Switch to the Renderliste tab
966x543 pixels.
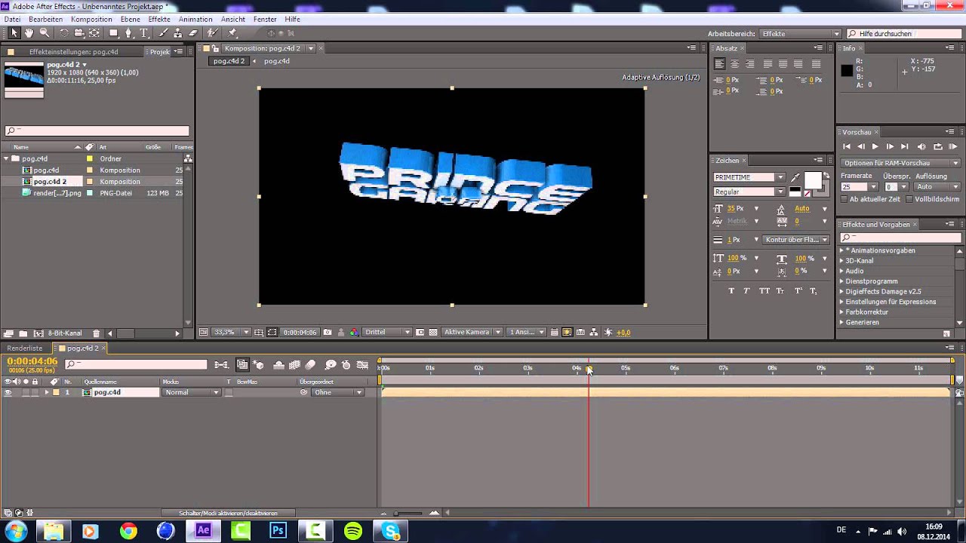25,348
